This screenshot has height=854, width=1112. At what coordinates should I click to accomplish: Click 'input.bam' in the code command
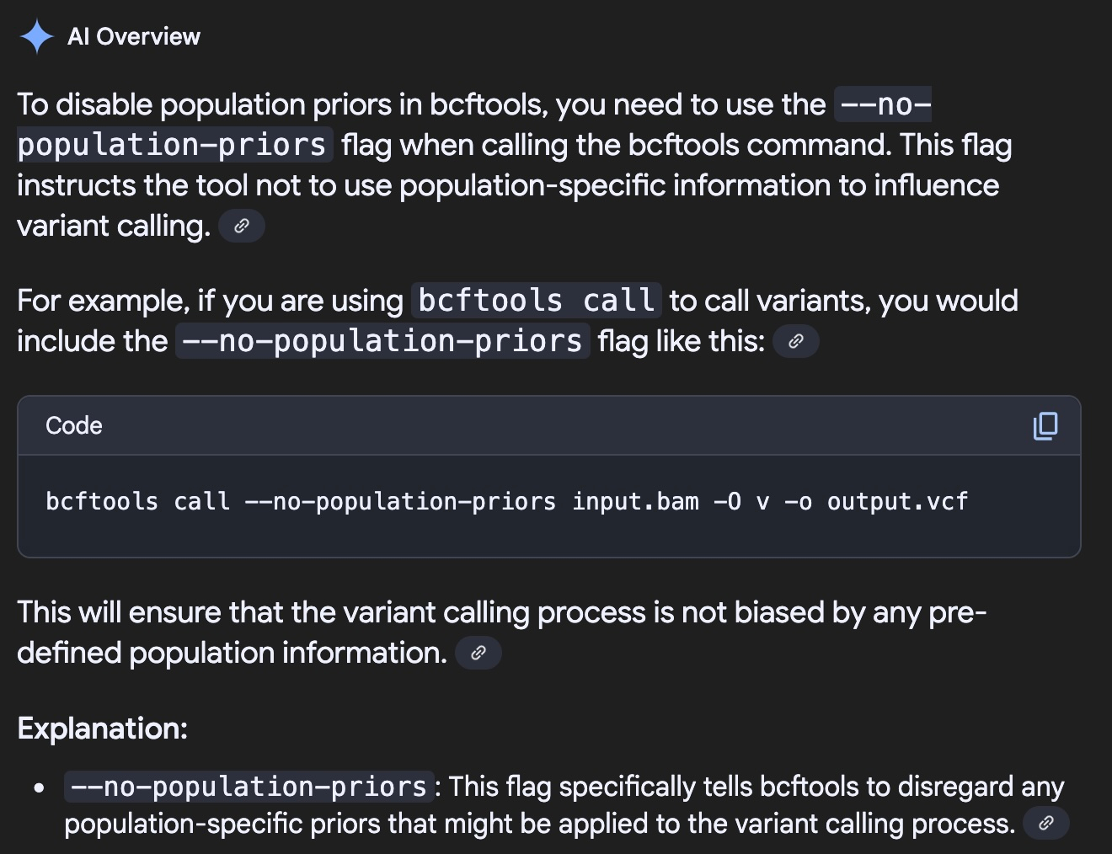[x=635, y=502]
